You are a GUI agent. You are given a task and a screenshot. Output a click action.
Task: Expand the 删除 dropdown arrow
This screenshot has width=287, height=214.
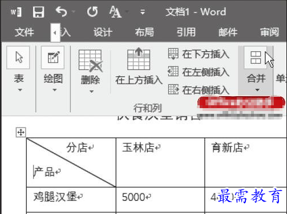click(91, 92)
